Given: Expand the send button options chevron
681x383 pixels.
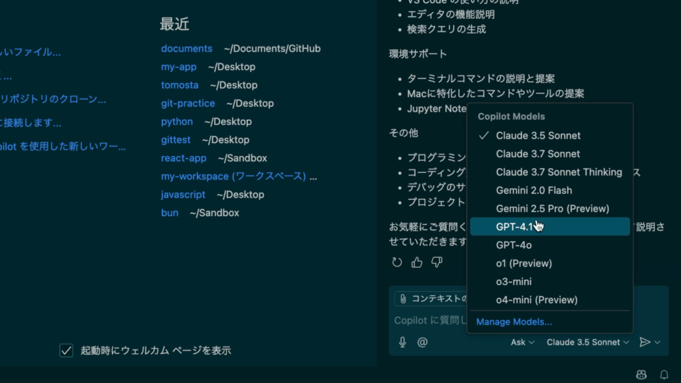Looking at the screenshot, I should coord(658,342).
